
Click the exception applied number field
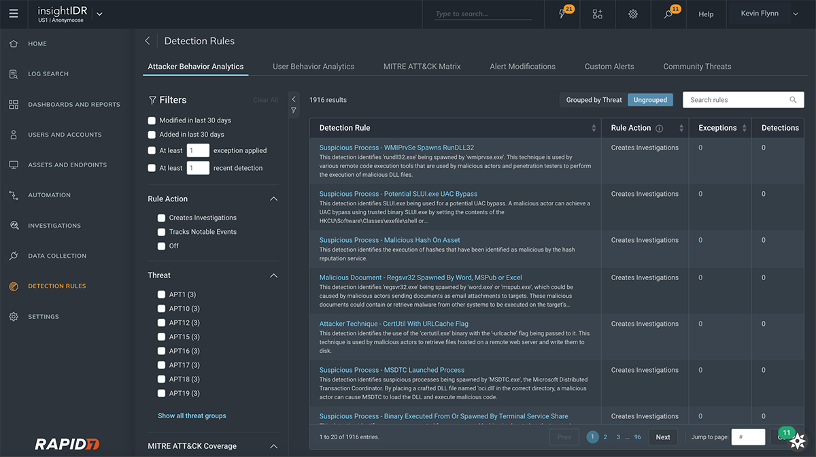[198, 150]
